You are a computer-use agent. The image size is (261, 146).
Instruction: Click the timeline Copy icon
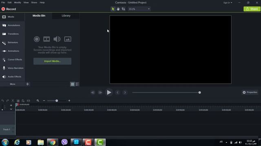point(18,101)
